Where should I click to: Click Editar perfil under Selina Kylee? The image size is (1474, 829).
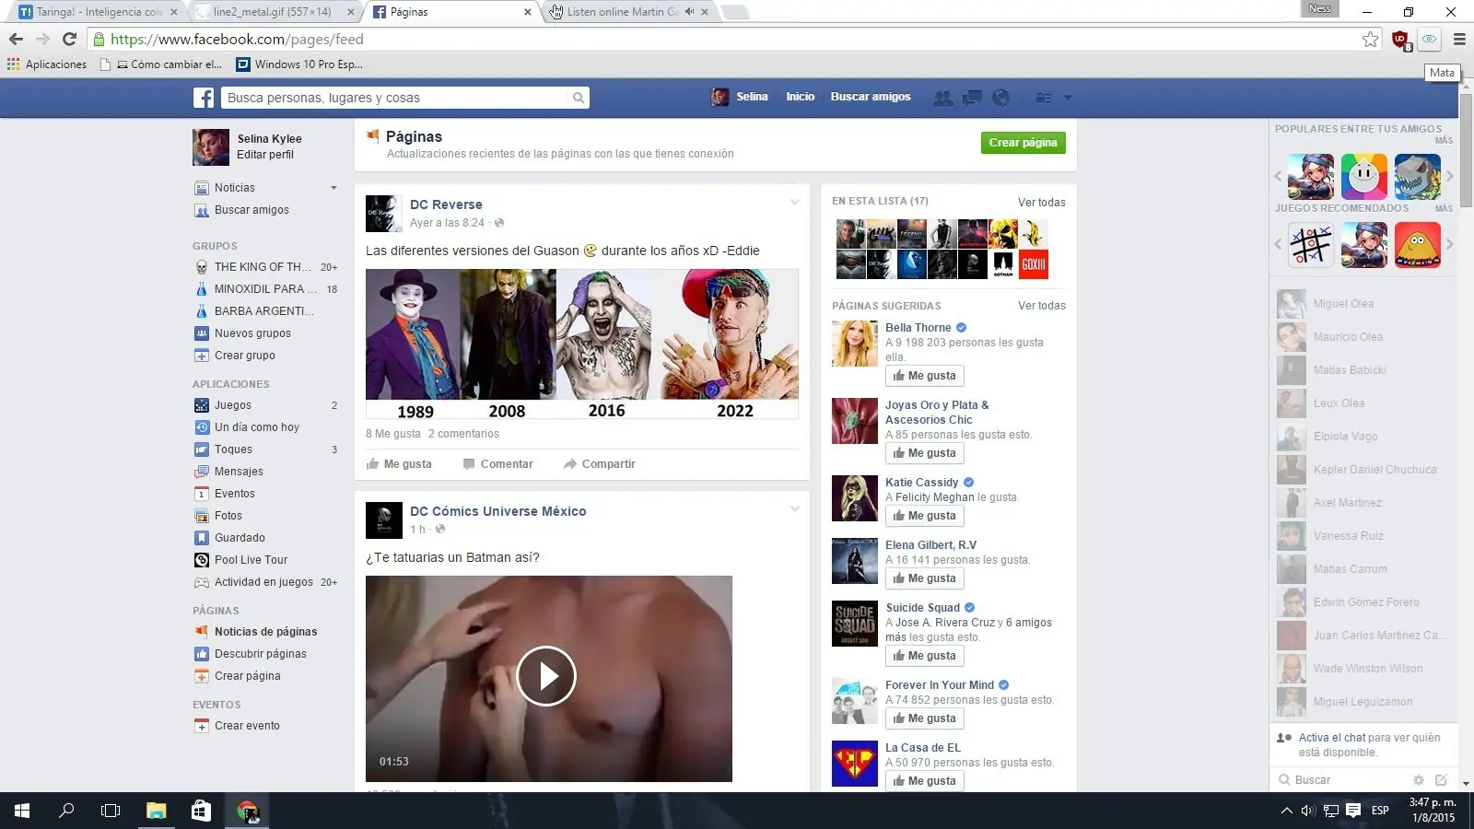pos(265,155)
